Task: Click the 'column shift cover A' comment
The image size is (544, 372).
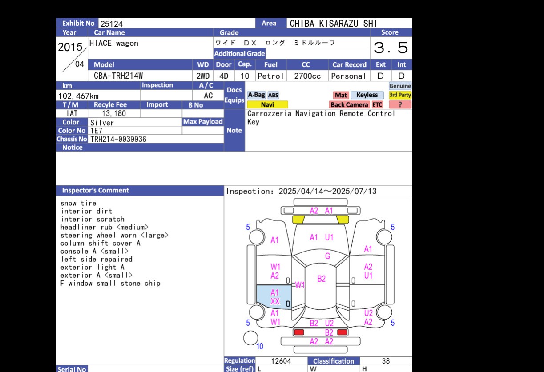Action: pos(101,243)
